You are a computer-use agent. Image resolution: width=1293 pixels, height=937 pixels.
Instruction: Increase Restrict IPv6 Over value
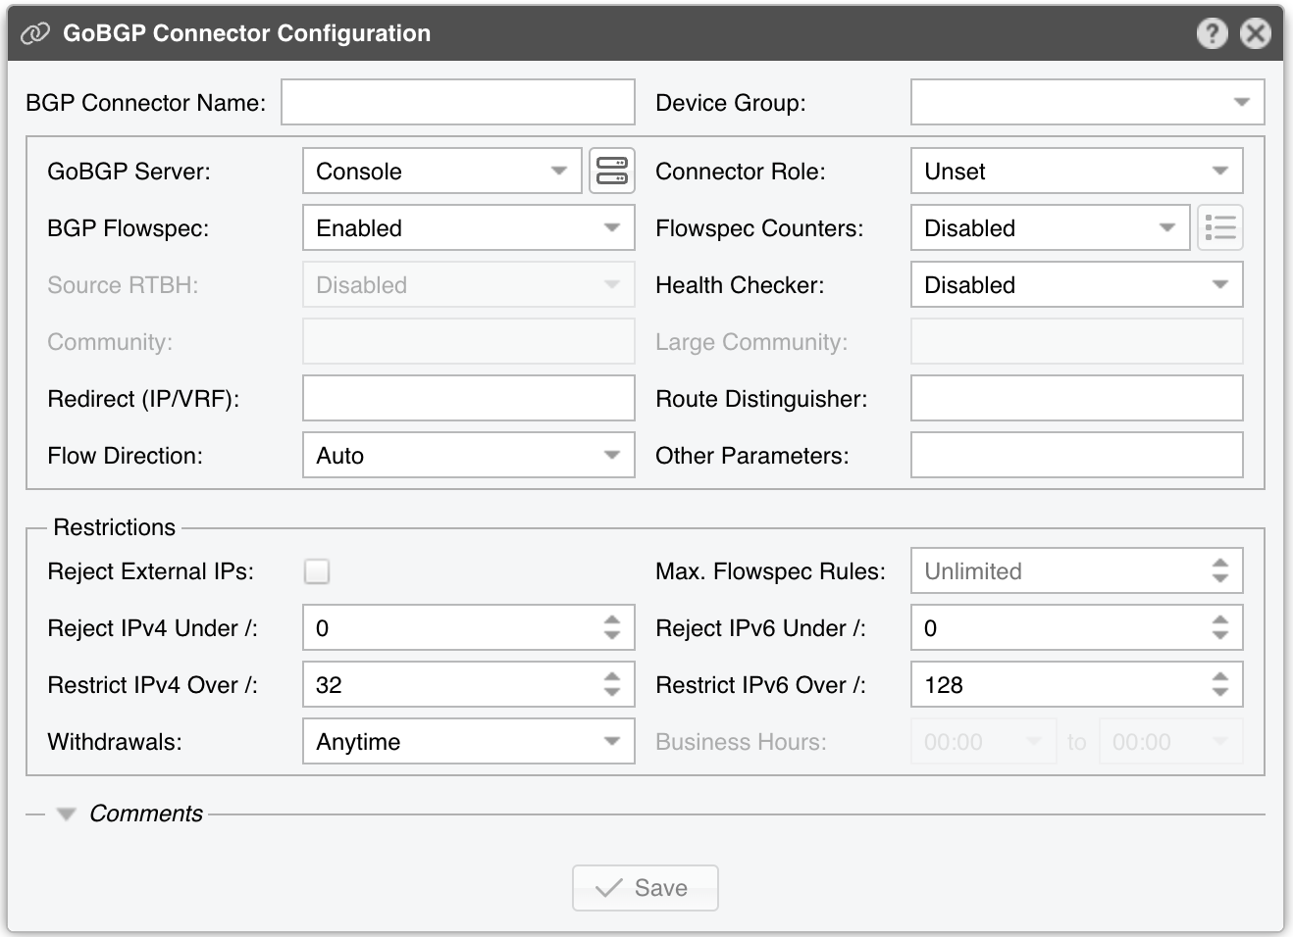click(x=1219, y=677)
